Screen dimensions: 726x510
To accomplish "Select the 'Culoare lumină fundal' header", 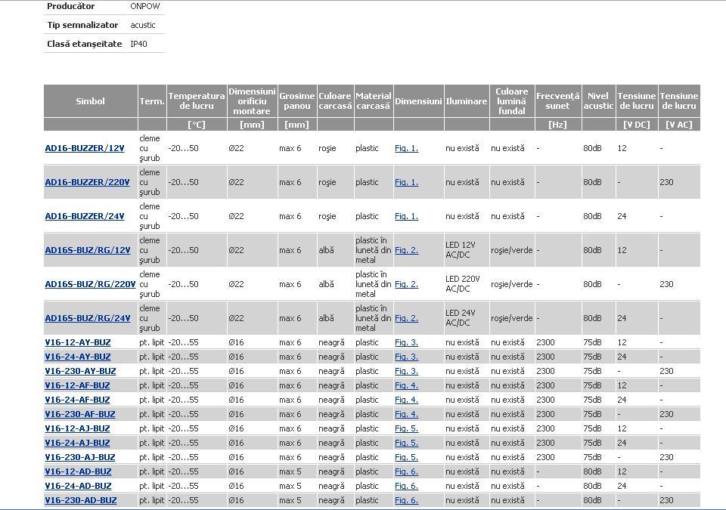I will click(x=512, y=101).
